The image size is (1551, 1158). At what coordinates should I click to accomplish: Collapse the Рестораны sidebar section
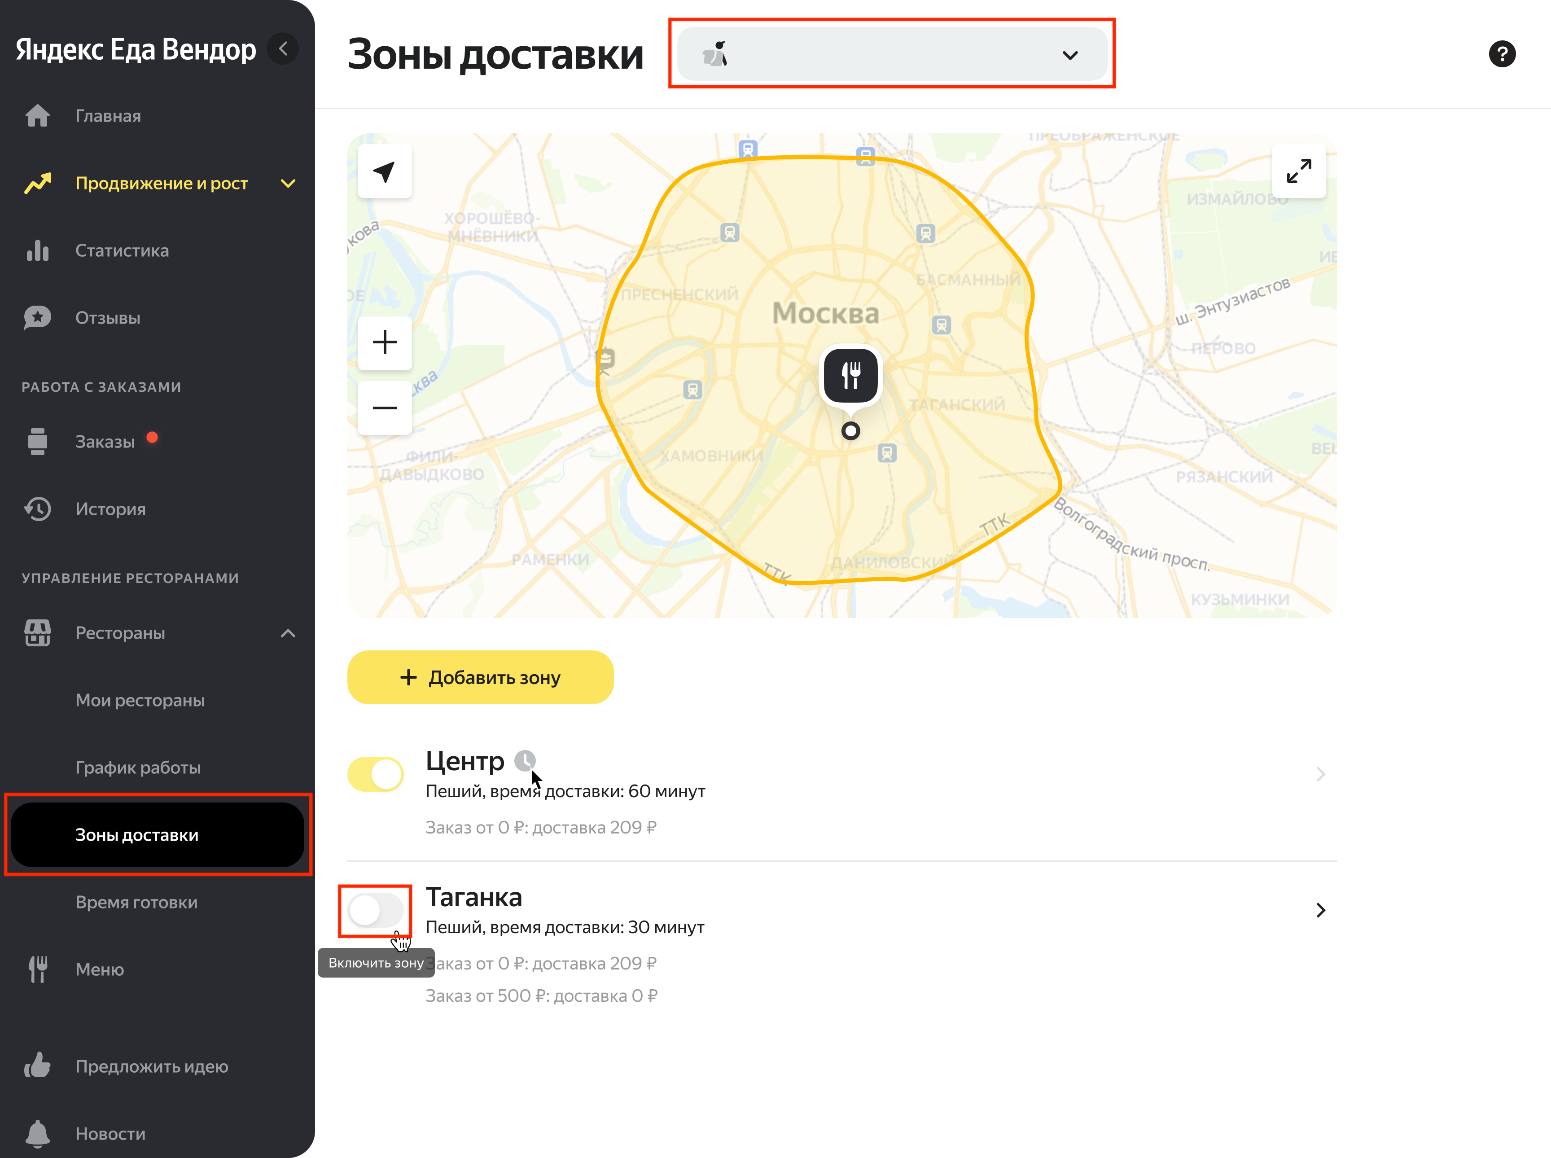(288, 633)
